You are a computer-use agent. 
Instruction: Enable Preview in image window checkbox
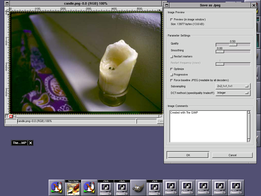[x=172, y=20]
